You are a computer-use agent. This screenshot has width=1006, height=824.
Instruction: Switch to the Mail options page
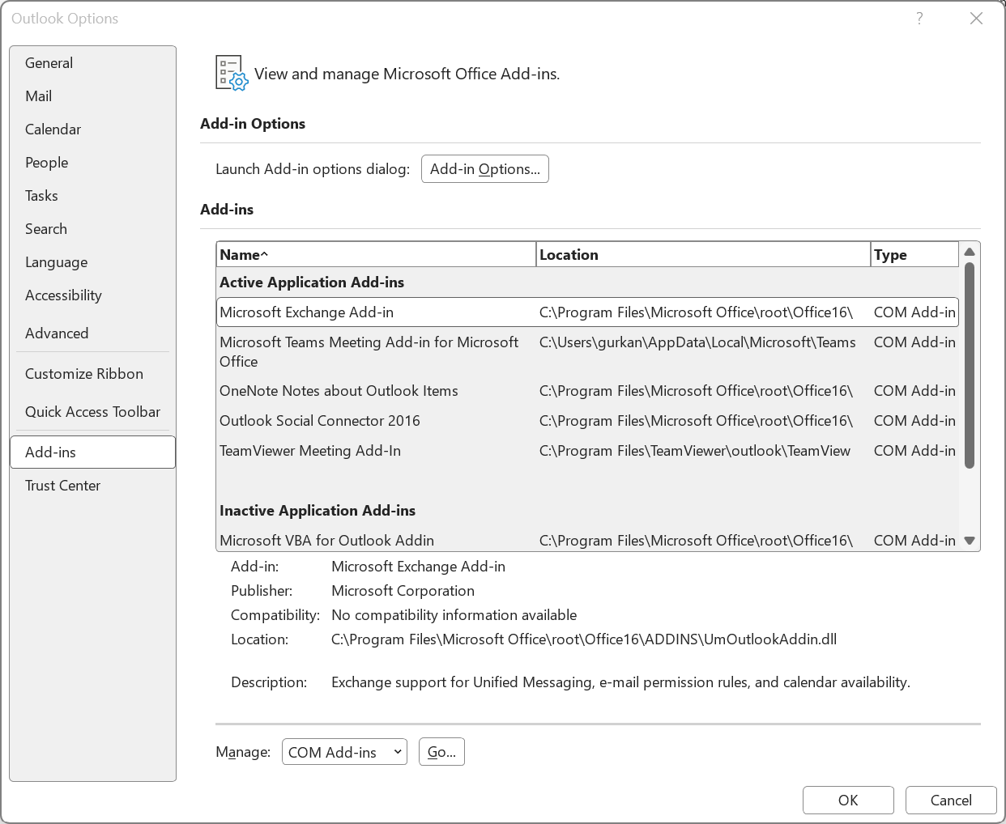(92, 96)
